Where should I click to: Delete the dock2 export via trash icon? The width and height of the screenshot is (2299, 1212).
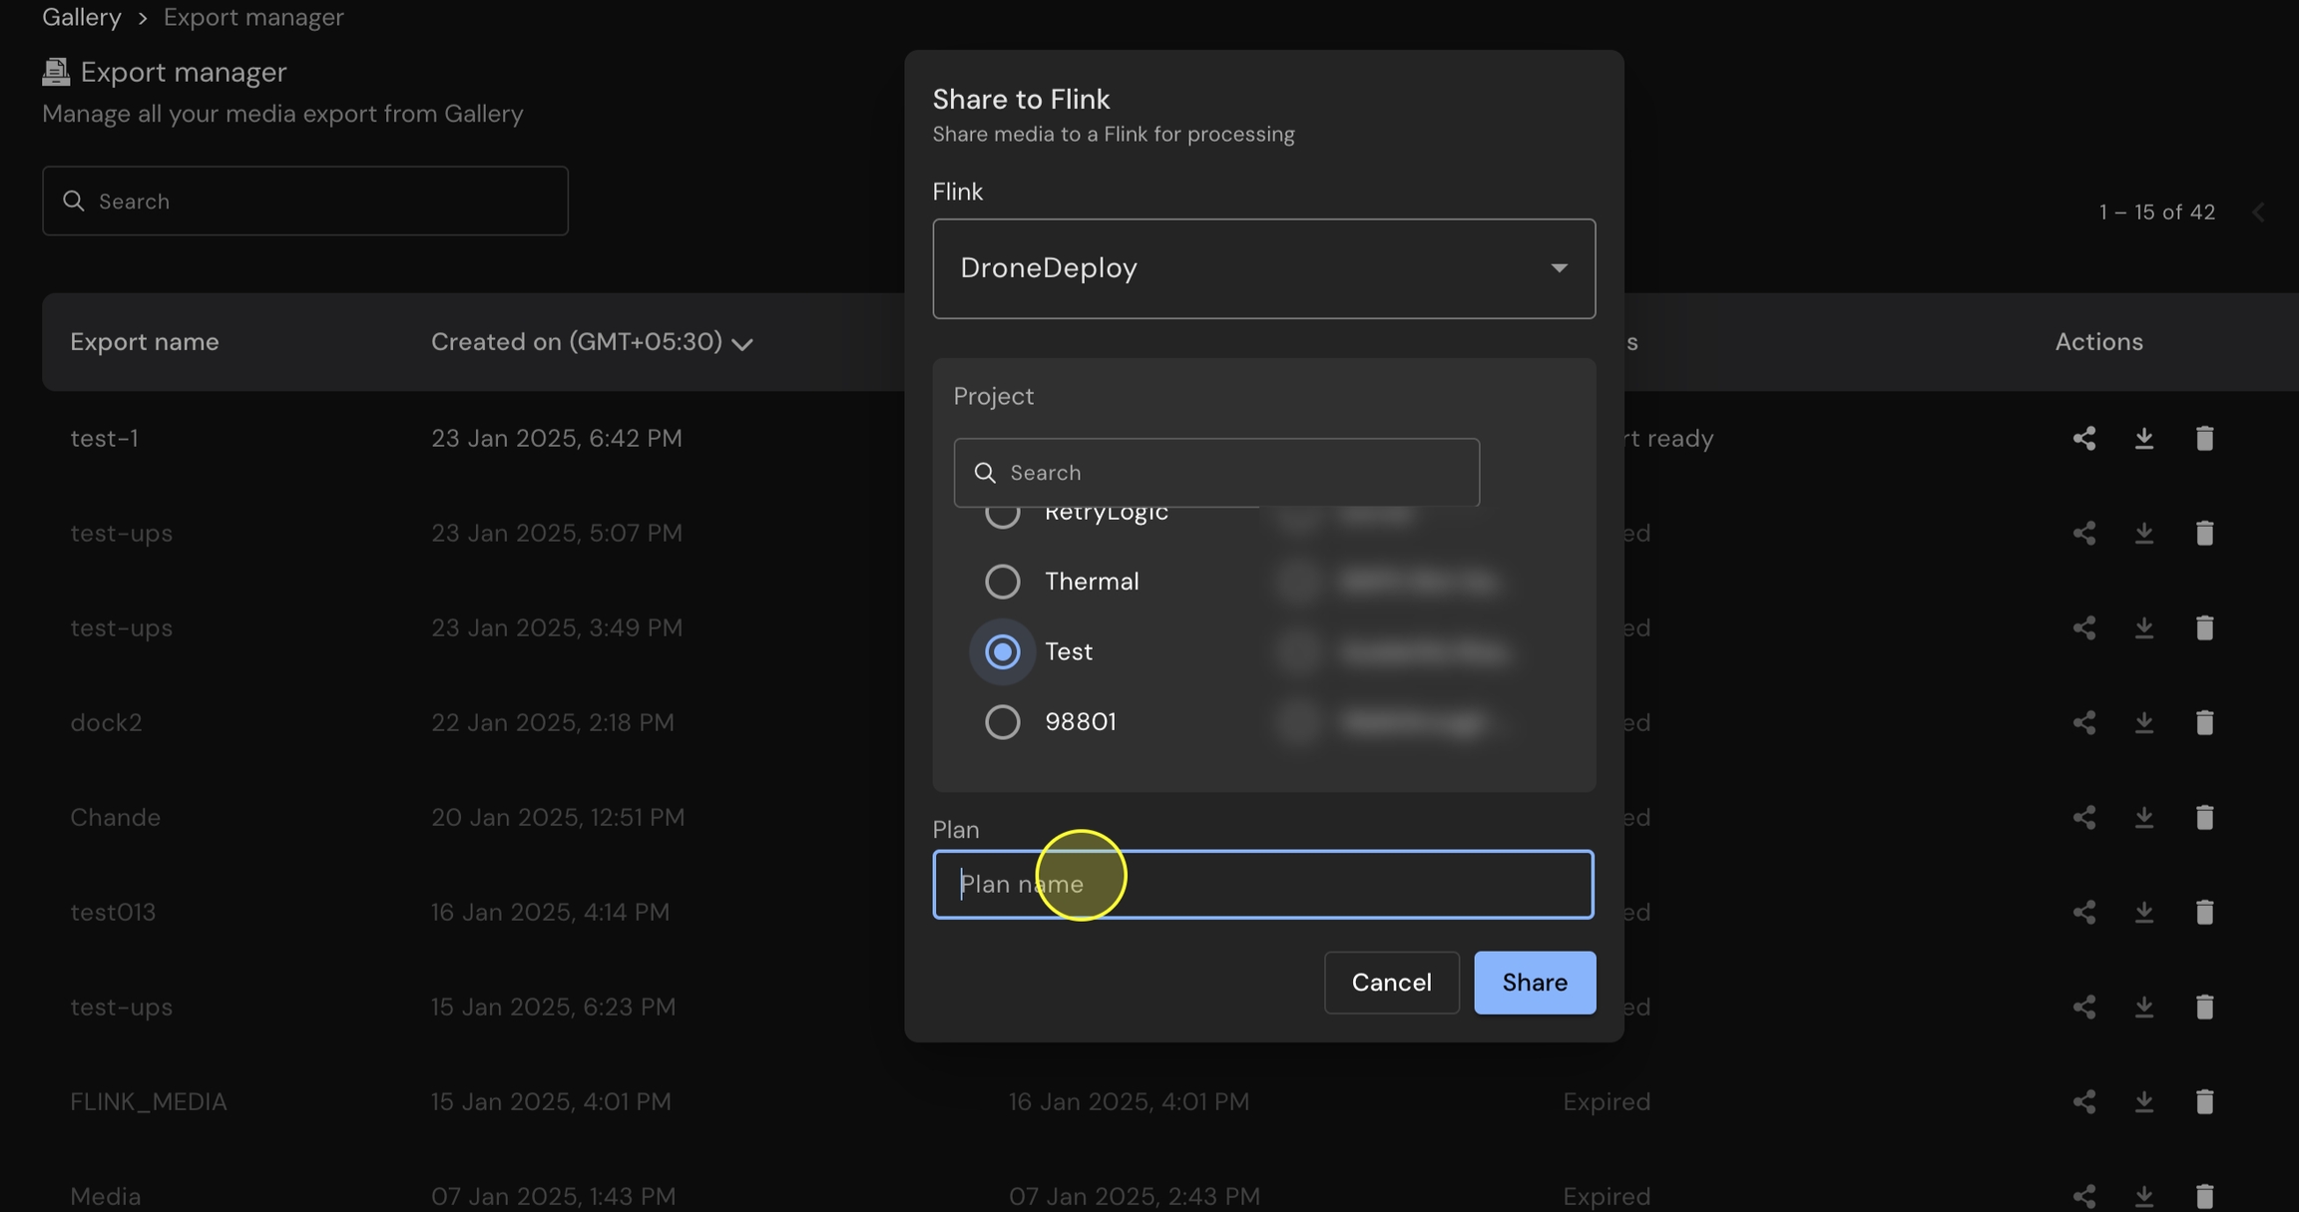(x=2204, y=722)
